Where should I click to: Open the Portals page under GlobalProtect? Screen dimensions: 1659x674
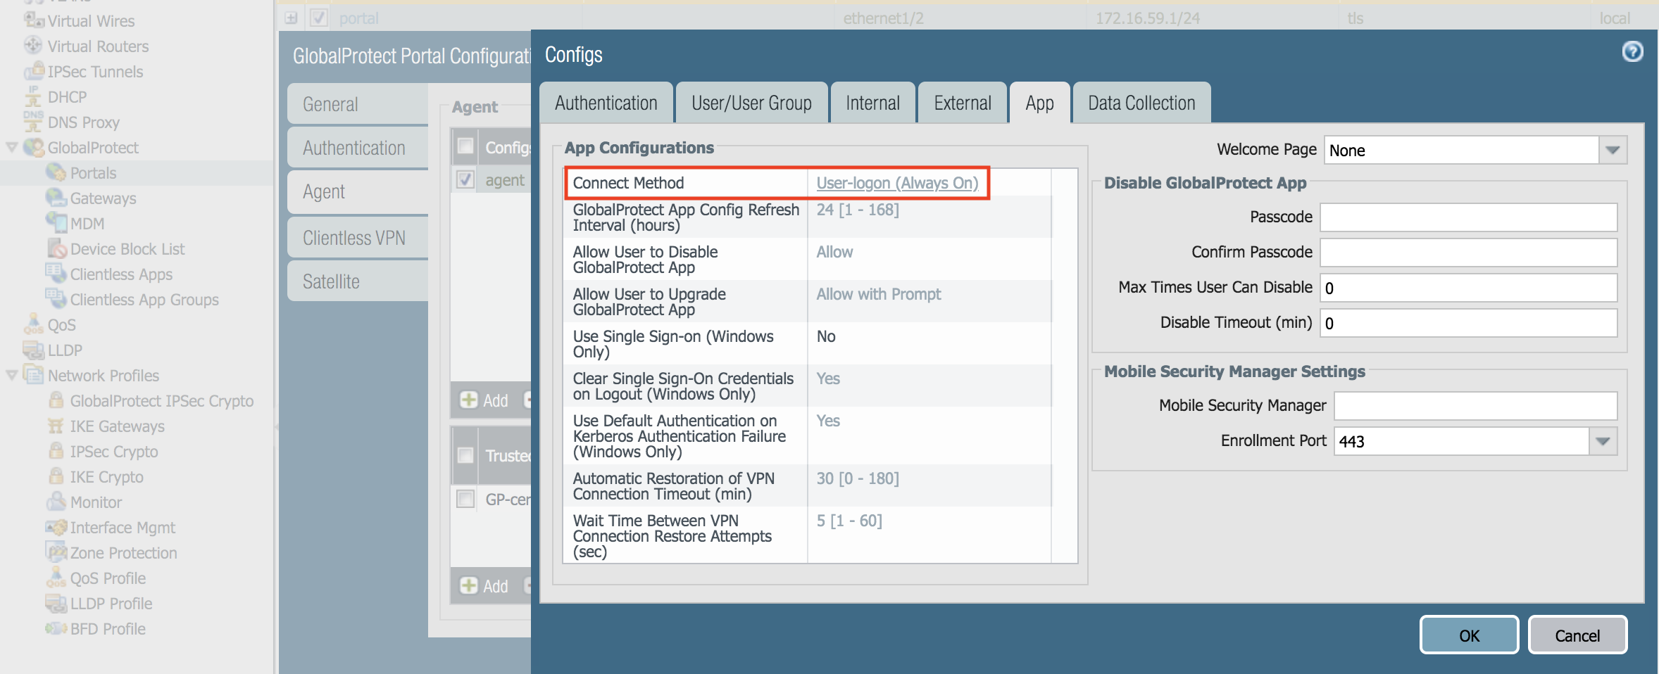tap(93, 172)
